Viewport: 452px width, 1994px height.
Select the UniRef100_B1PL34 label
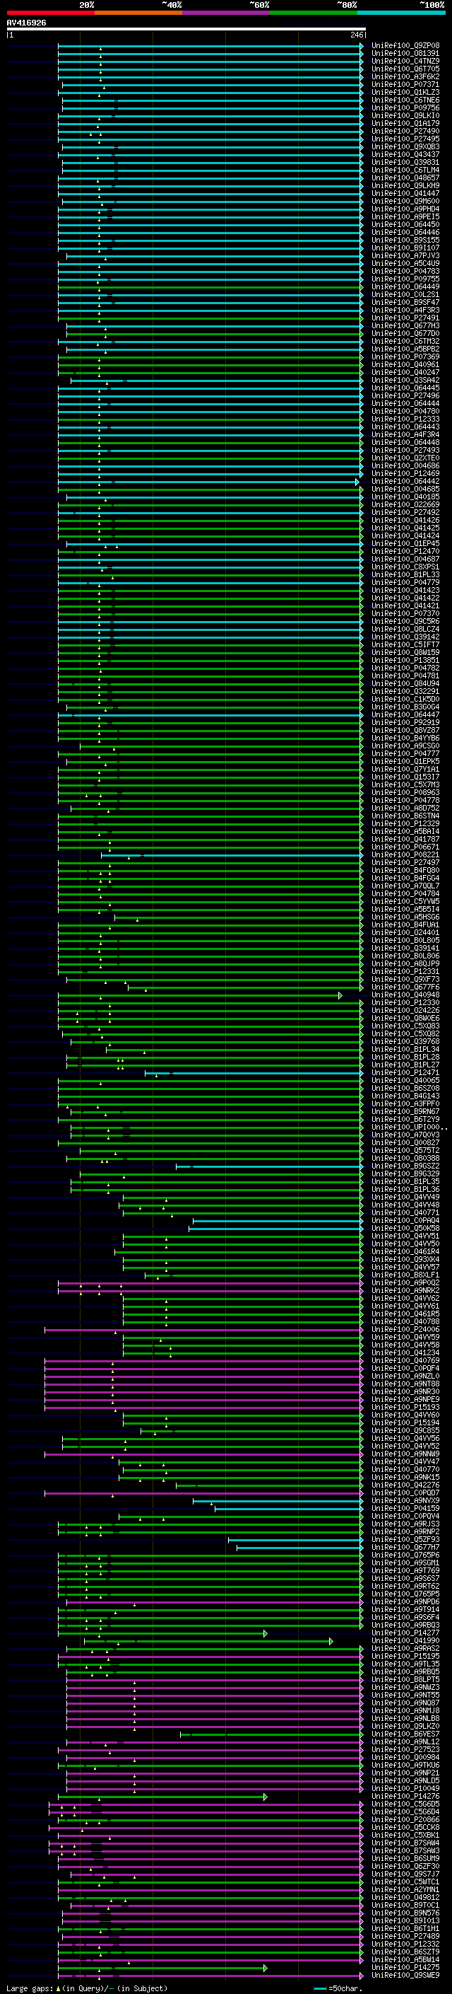[405, 1049]
